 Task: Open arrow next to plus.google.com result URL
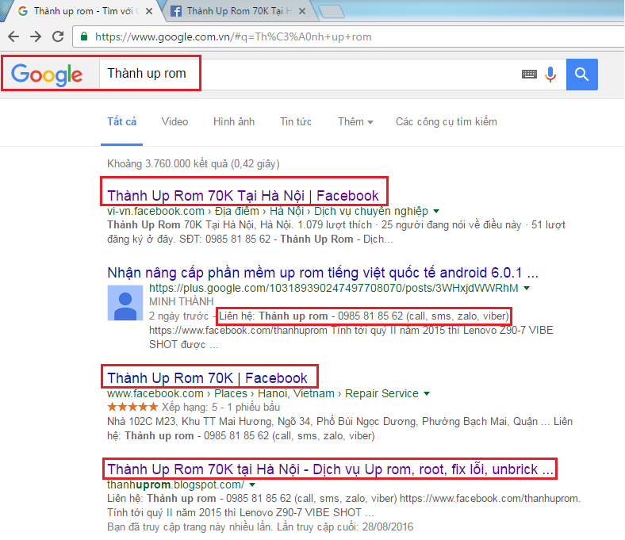[x=526, y=288]
